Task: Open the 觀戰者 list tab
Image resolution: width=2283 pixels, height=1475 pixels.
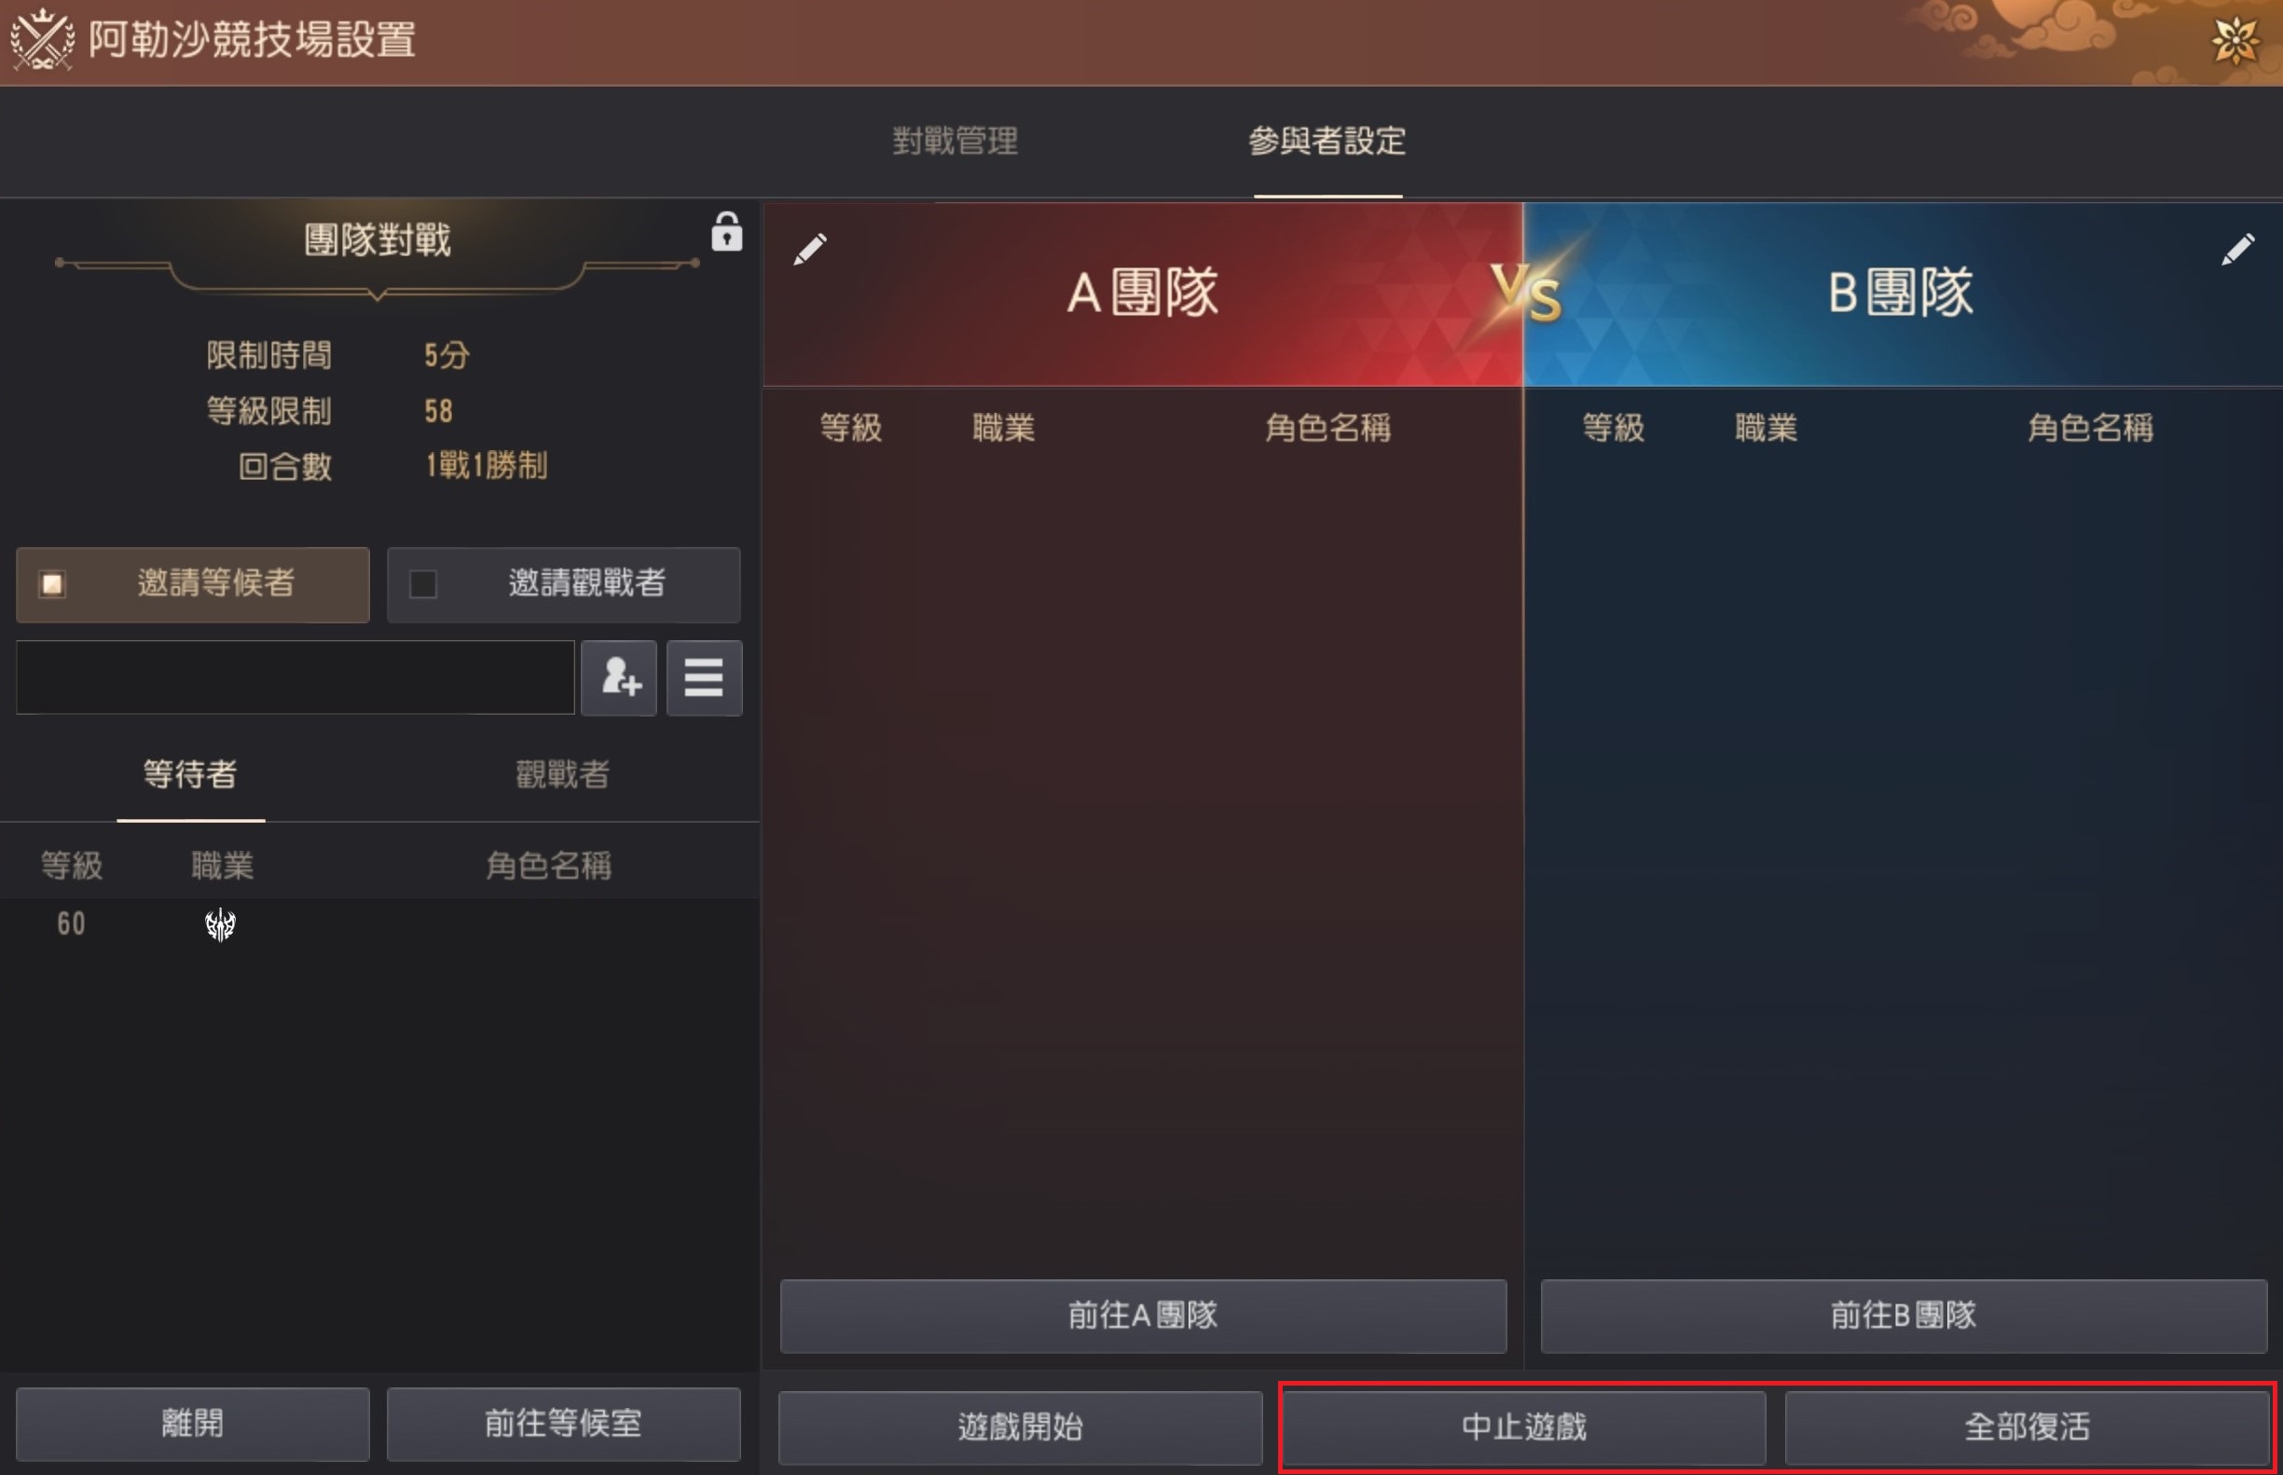Action: coord(562,774)
